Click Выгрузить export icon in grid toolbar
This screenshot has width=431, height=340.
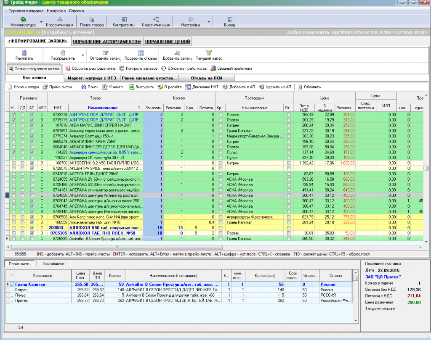[132, 87]
